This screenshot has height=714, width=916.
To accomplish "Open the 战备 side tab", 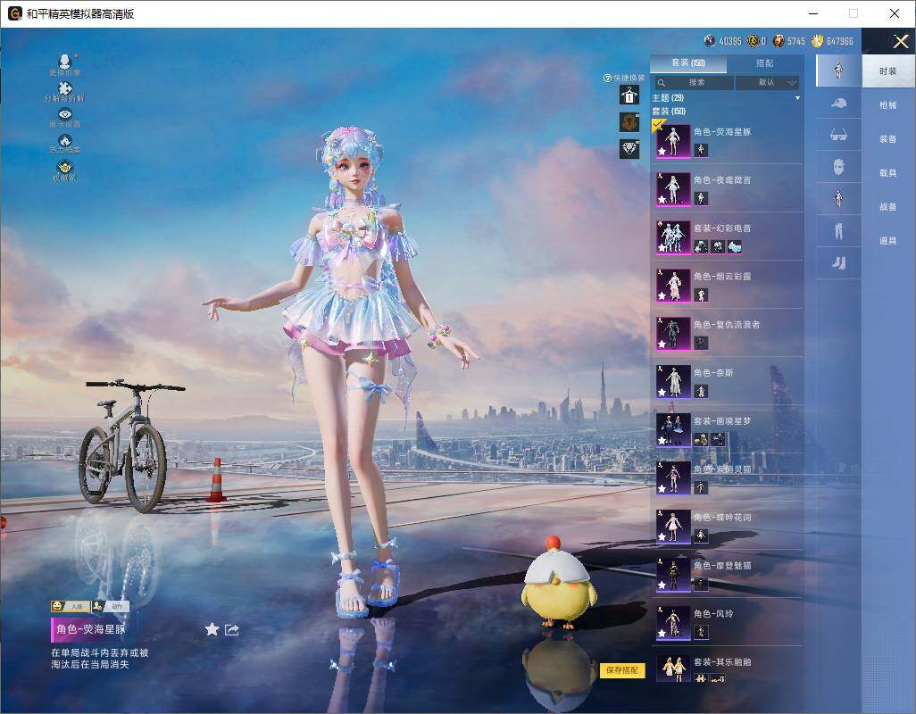I will [x=888, y=207].
